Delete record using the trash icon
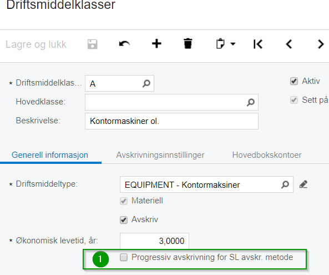The height and width of the screenshot is (275, 329). tap(188, 44)
